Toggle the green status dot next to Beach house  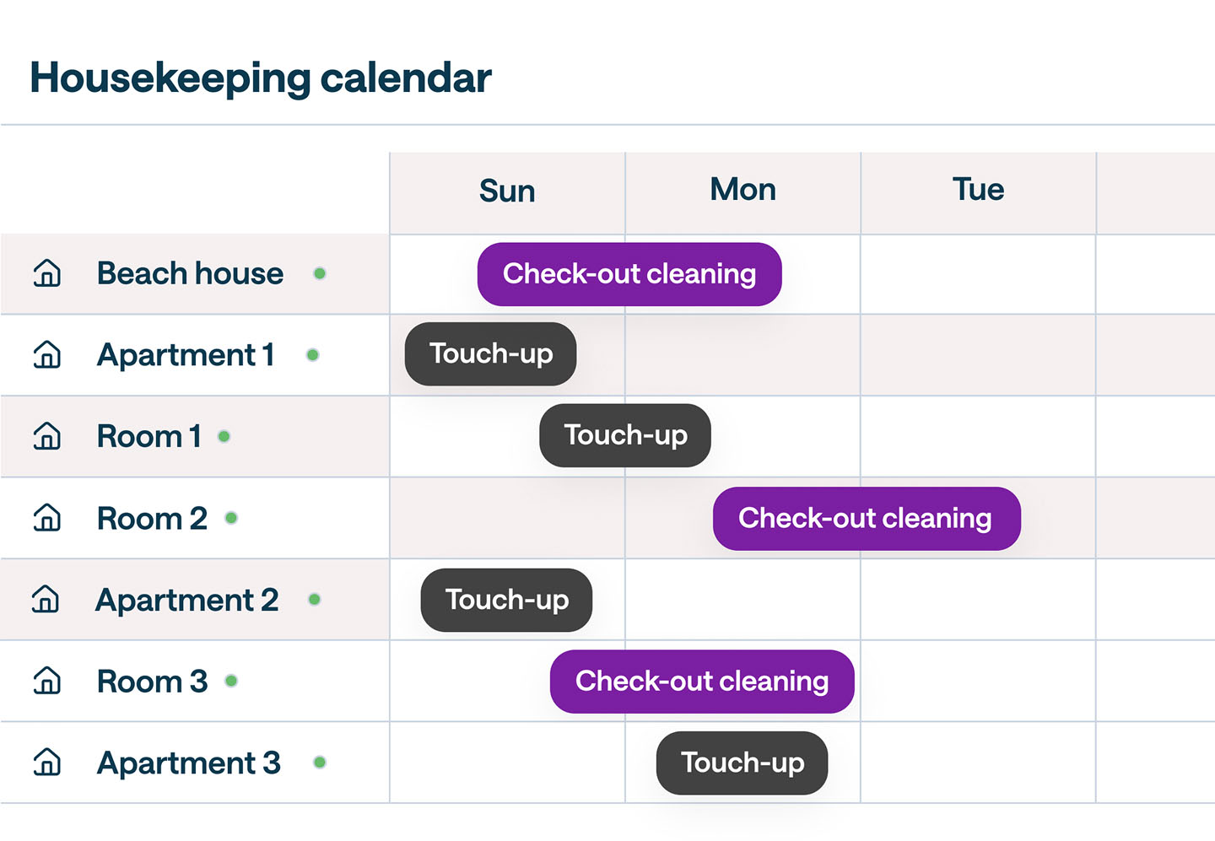[x=321, y=273]
